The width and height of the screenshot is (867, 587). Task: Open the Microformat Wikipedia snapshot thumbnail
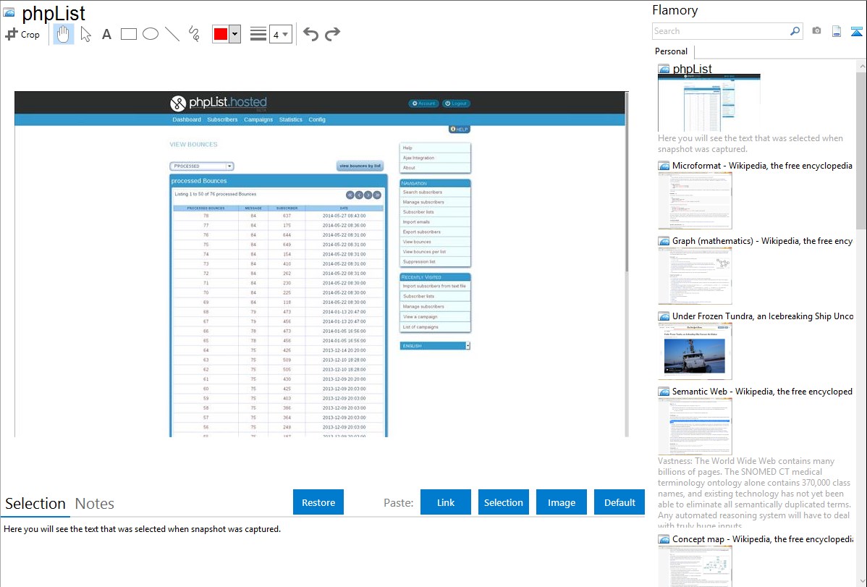695,200
